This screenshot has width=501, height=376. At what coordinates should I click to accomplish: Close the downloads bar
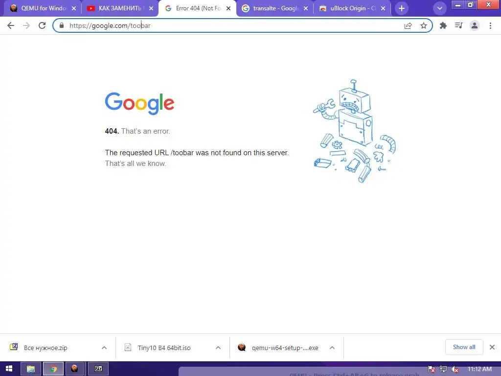pyautogui.click(x=492, y=347)
